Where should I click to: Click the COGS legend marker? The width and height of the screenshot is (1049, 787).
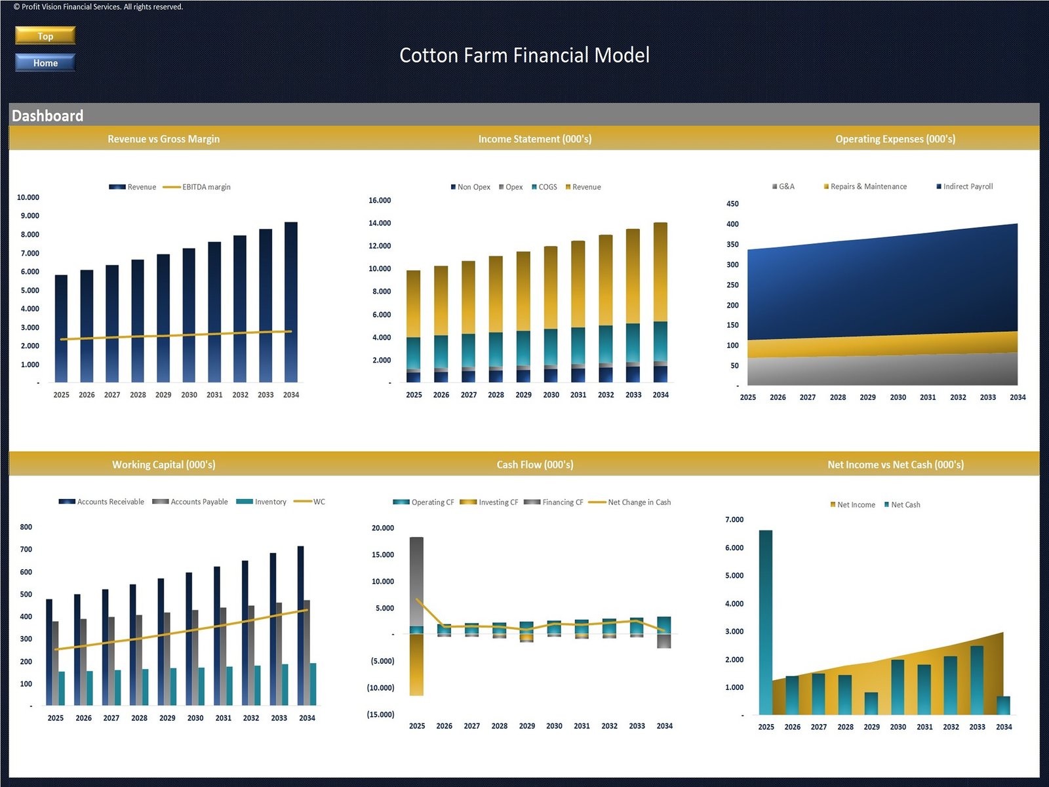(534, 187)
